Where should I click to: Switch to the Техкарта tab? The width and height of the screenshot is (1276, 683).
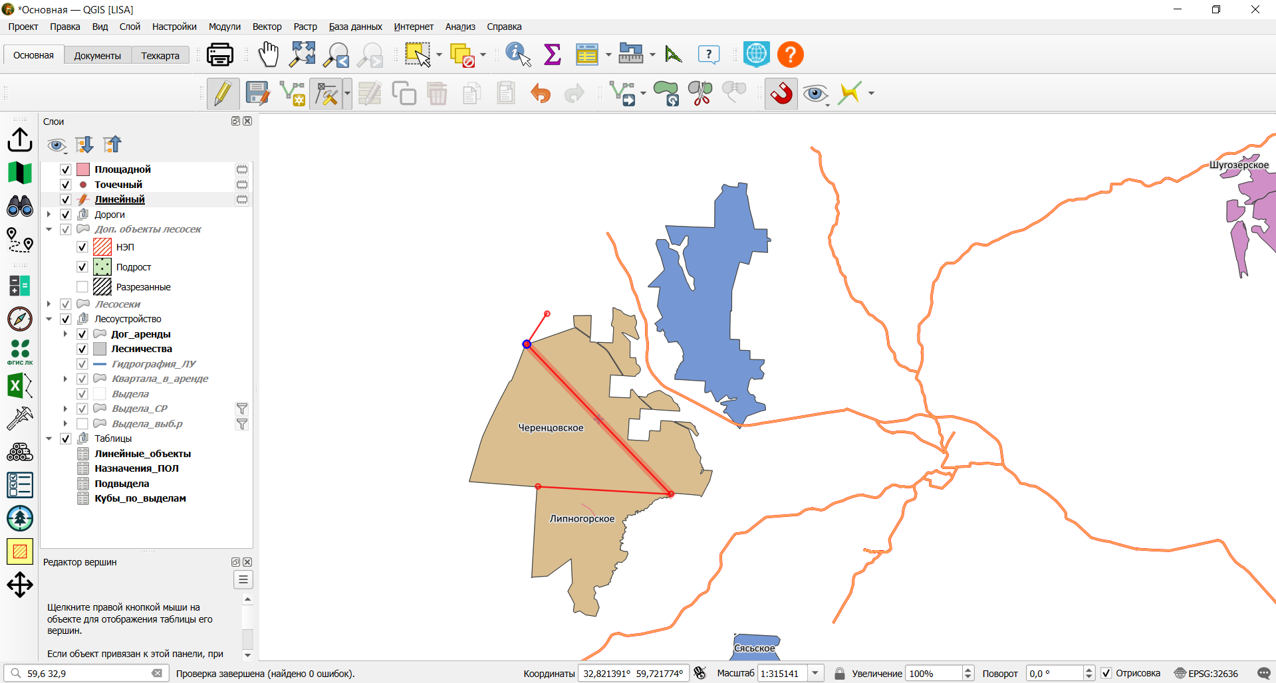click(x=160, y=56)
